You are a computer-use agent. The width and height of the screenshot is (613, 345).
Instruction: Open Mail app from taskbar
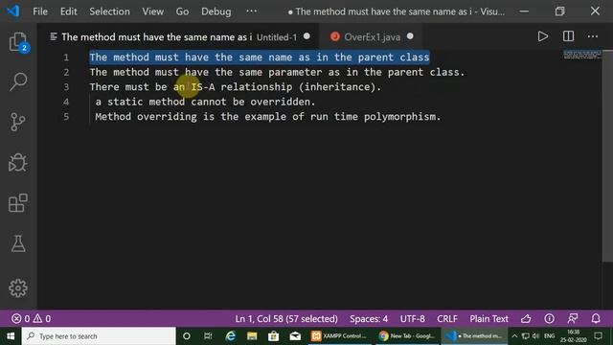(296, 336)
